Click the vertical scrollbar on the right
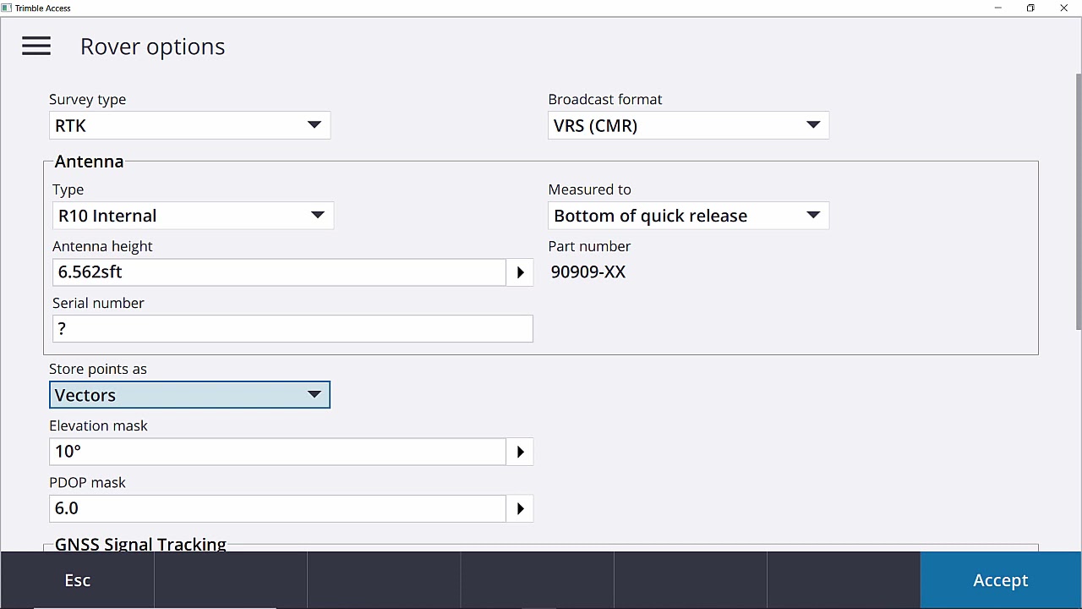Screen dimensions: 1082x609 point(1078,201)
